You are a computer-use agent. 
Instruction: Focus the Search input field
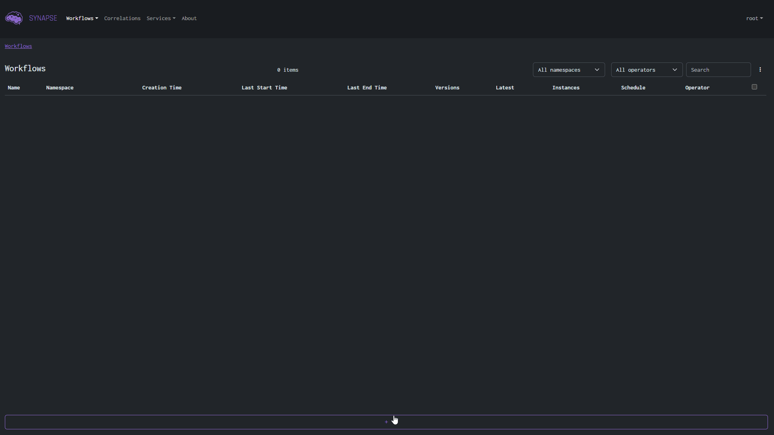(x=718, y=70)
